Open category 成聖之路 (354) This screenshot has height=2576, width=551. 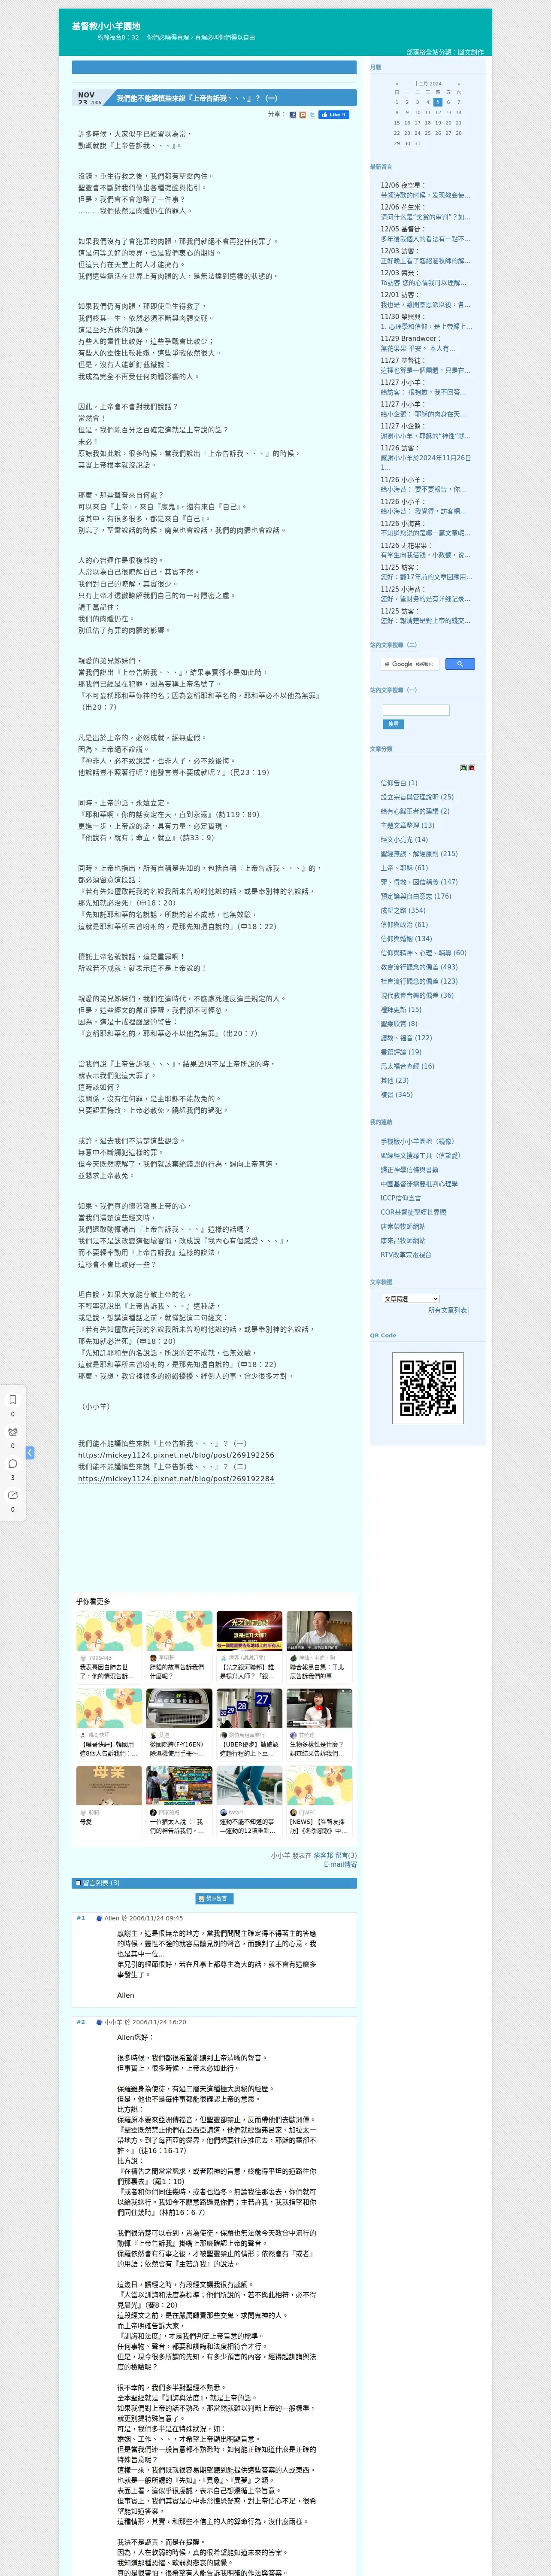coord(403,910)
